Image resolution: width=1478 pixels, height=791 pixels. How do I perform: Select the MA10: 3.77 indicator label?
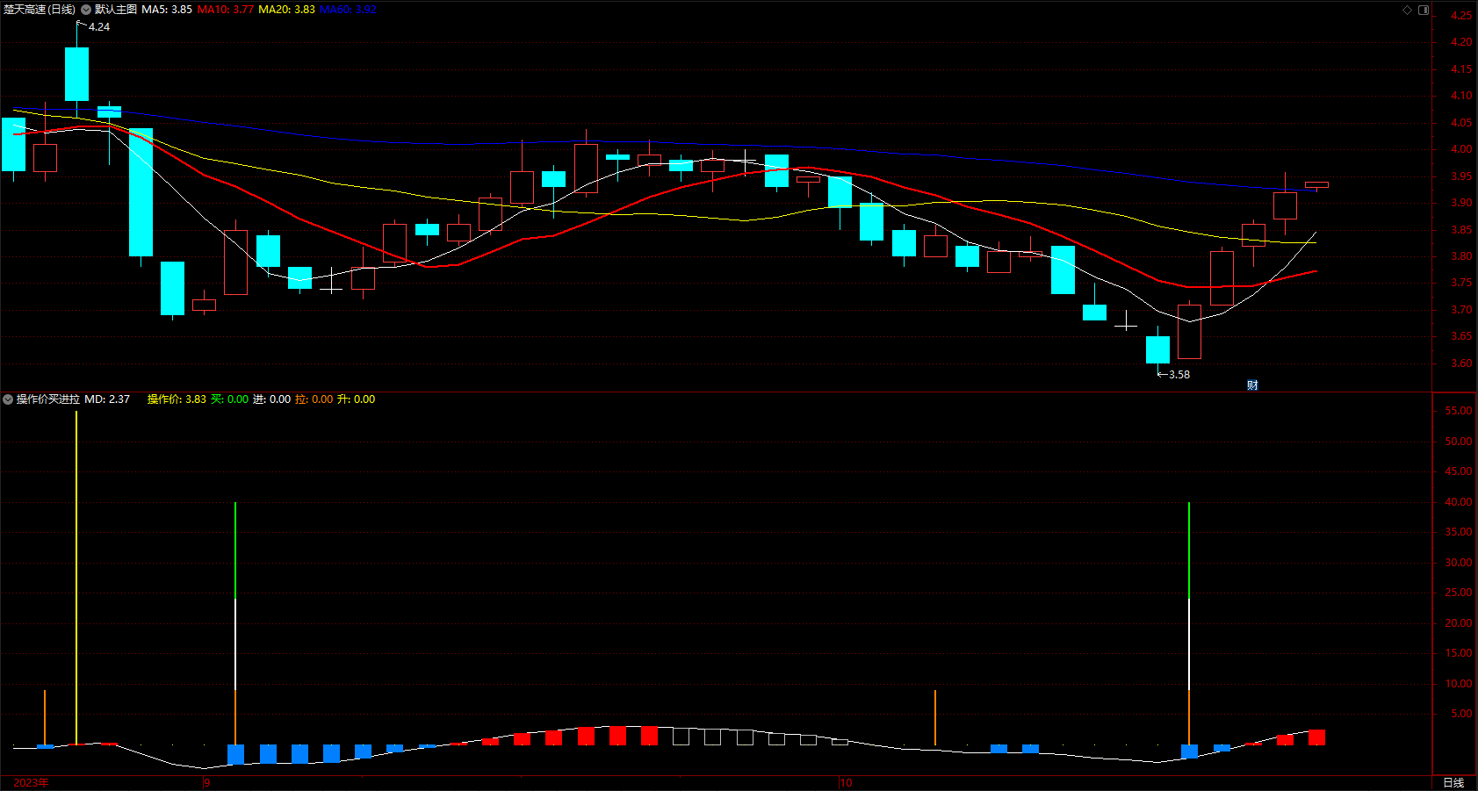225,10
